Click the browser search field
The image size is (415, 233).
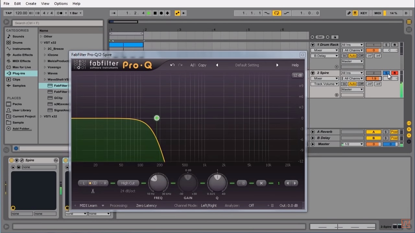(58, 23)
